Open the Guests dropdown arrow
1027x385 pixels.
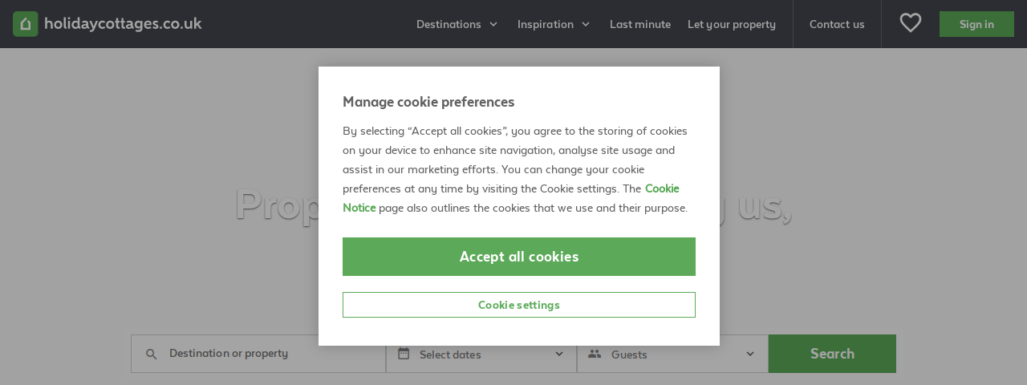click(750, 354)
